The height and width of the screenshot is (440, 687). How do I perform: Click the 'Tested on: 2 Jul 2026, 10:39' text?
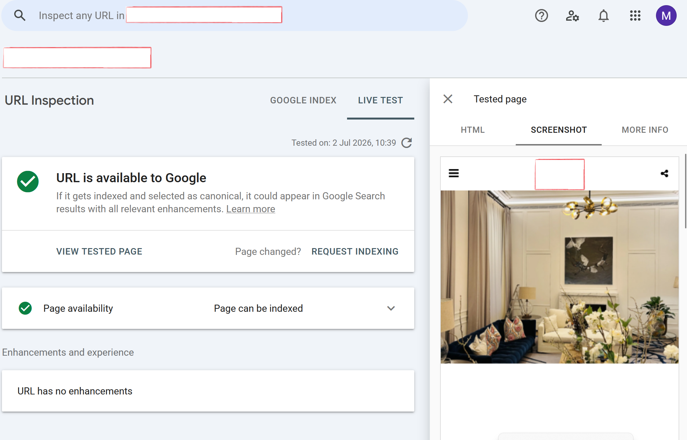pos(344,143)
